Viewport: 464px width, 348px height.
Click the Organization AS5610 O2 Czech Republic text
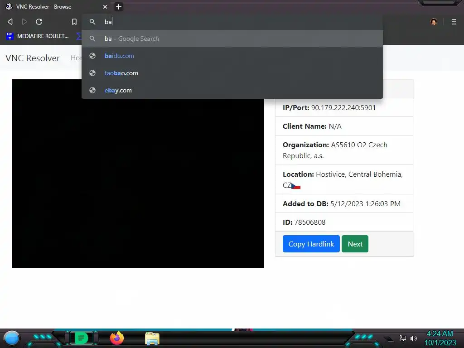[335, 150]
